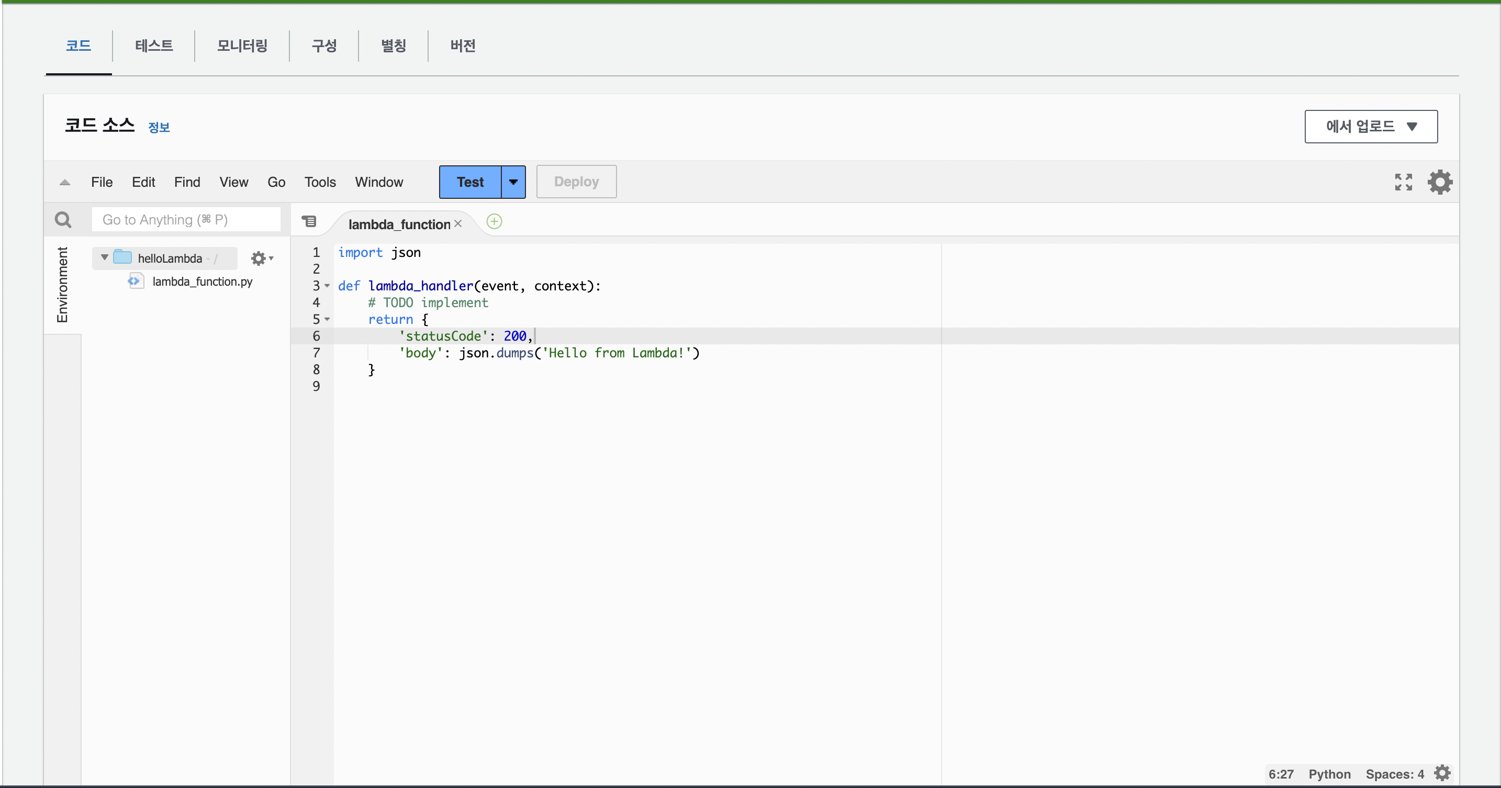The height and width of the screenshot is (788, 1501).
Task: Collapse the helloLambda folder
Action: tap(104, 257)
